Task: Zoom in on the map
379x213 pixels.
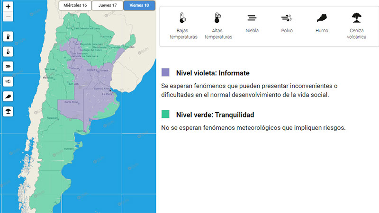Action: click(x=8, y=7)
